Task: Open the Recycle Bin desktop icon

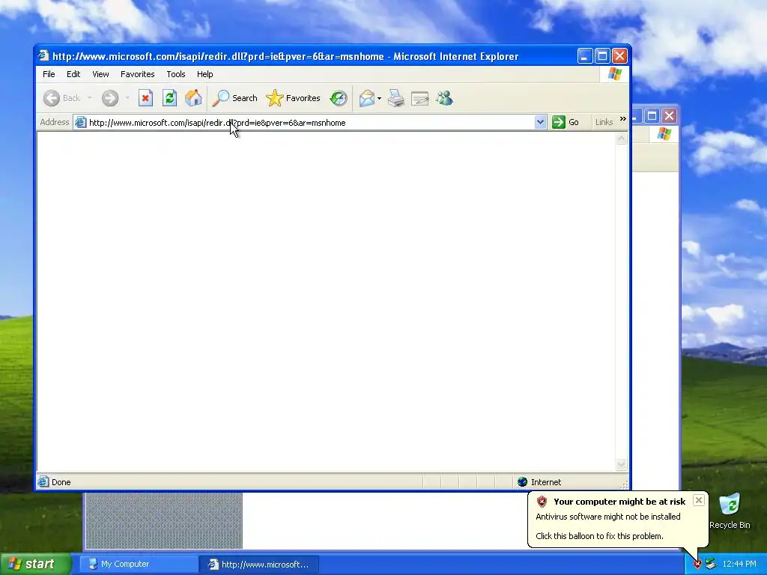Action: [730, 511]
